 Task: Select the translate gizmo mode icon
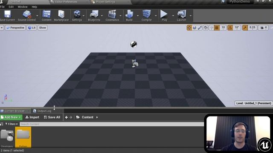[x=189, y=28]
